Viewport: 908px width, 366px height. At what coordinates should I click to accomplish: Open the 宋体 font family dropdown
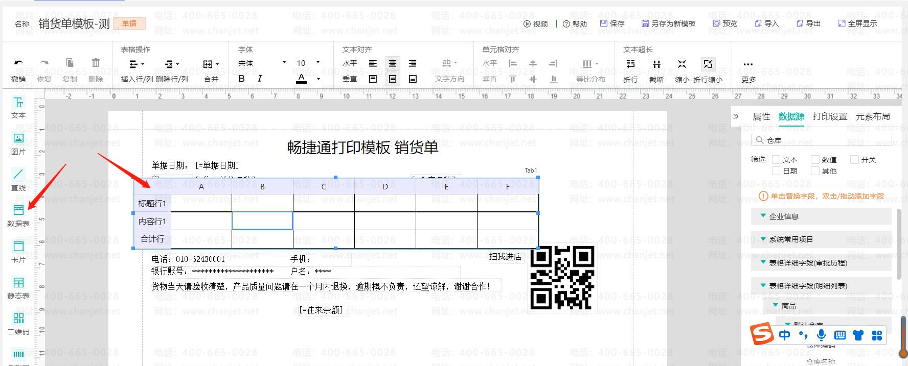pyautogui.click(x=262, y=63)
